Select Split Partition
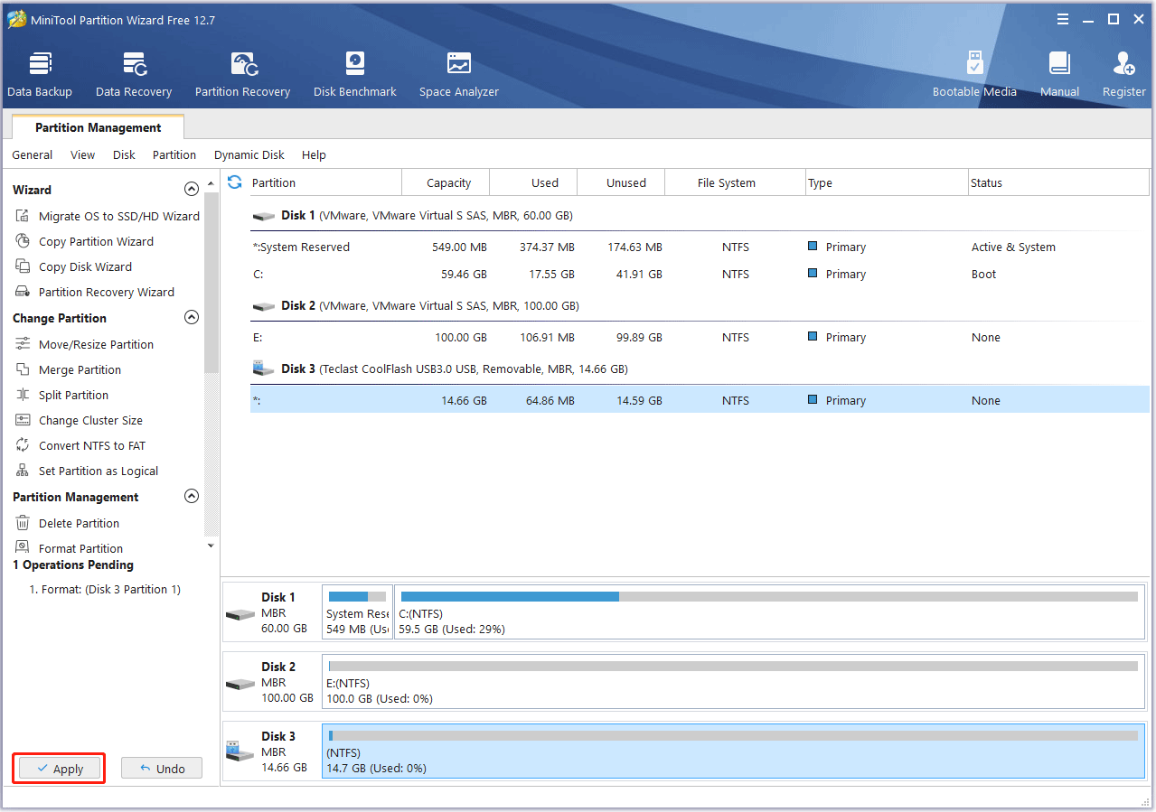The image size is (1156, 812). click(x=62, y=395)
